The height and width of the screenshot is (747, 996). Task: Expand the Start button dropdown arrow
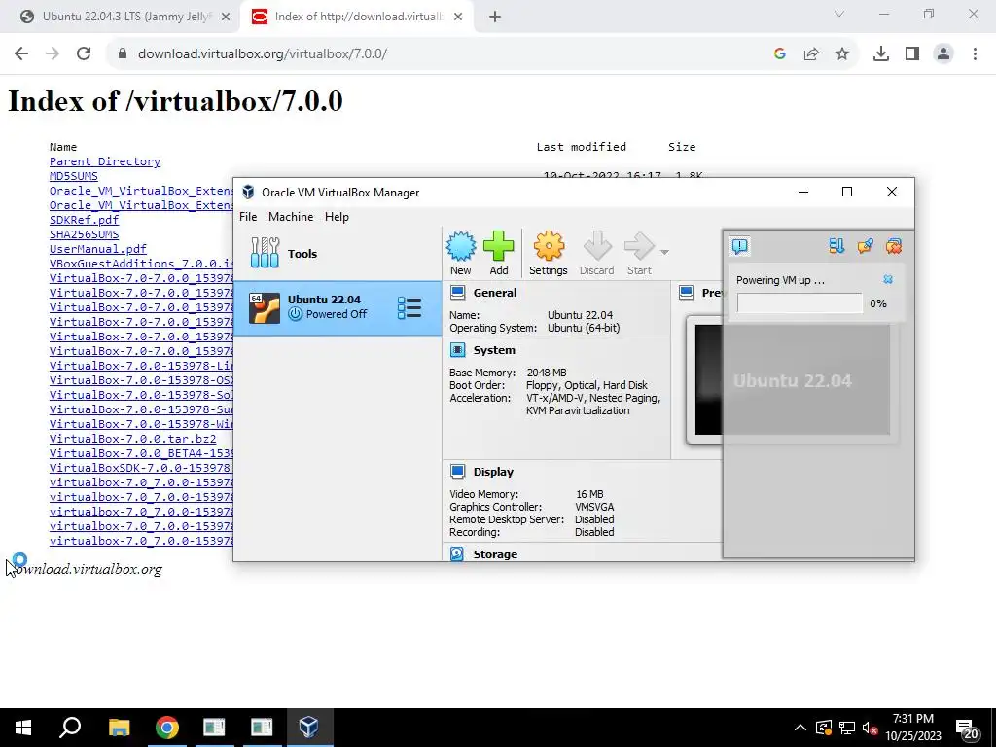click(664, 252)
